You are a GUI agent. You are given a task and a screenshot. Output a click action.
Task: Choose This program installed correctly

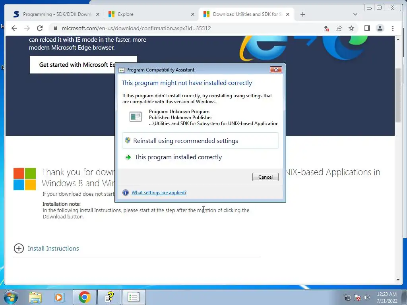pyautogui.click(x=200, y=157)
